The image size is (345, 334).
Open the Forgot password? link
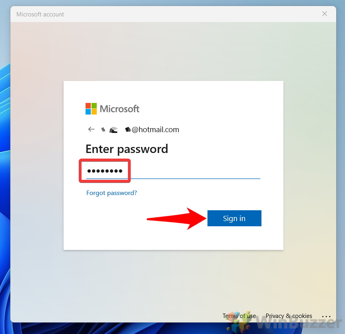point(112,193)
